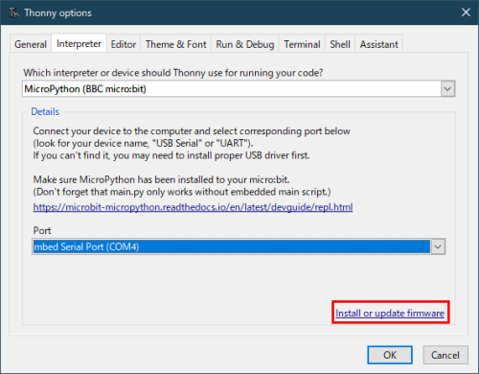Open the Run & Debug tab
Image resolution: width=479 pixels, height=374 pixels.
245,44
